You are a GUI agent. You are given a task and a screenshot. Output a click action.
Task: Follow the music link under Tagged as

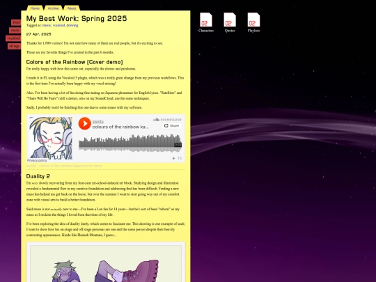tap(47, 25)
